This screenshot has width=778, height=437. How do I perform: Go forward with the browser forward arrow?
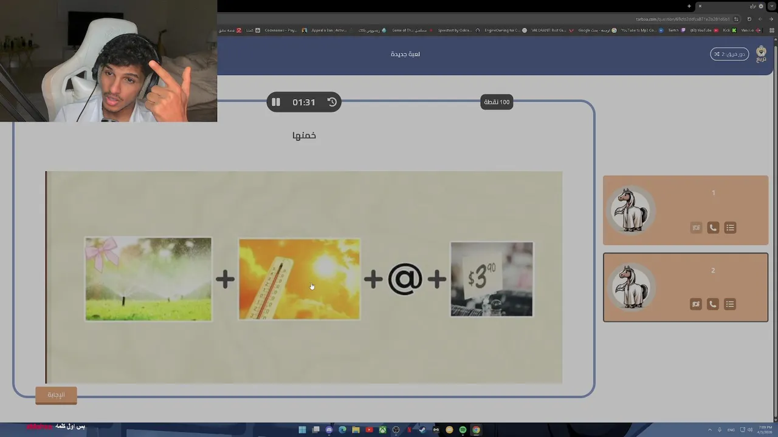click(x=760, y=19)
